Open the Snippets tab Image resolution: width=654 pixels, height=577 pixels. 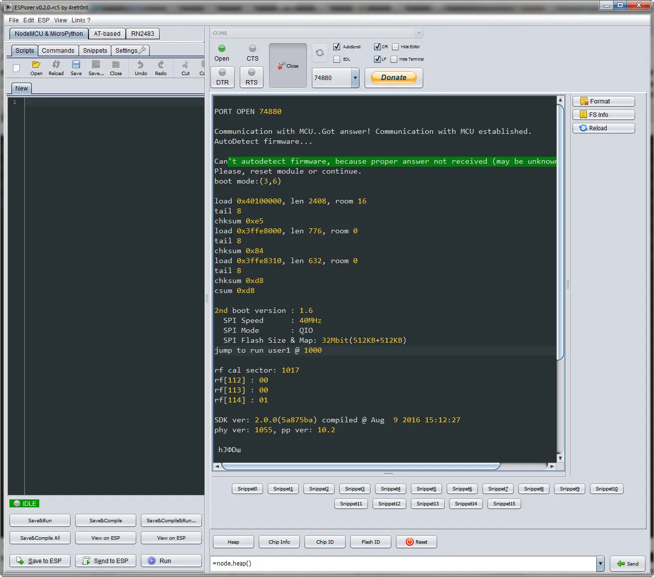click(x=95, y=51)
